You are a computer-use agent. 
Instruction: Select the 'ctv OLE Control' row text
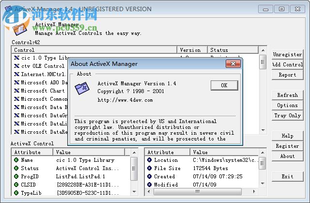[43, 66]
